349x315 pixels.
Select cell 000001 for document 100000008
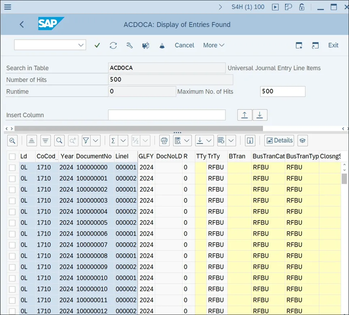pos(126,256)
